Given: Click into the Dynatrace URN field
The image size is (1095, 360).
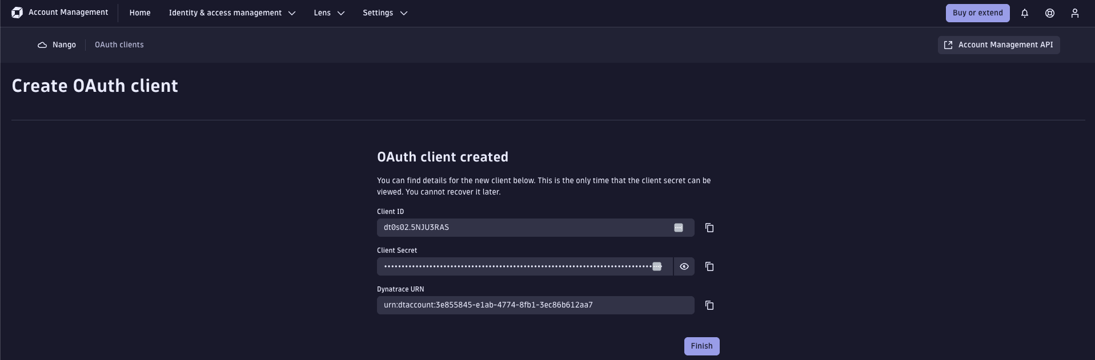Looking at the screenshot, I should coord(535,305).
